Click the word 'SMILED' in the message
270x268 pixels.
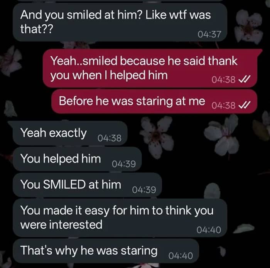pos(64,184)
